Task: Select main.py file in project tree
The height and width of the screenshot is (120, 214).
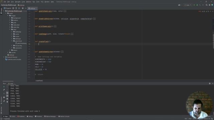Action: pos(11,55)
